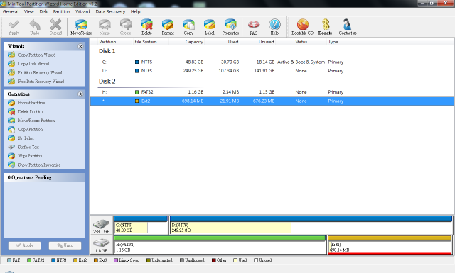Choose Move/Resize Partition in sidebar
Screen dimensions: 455x273
tap(36, 121)
